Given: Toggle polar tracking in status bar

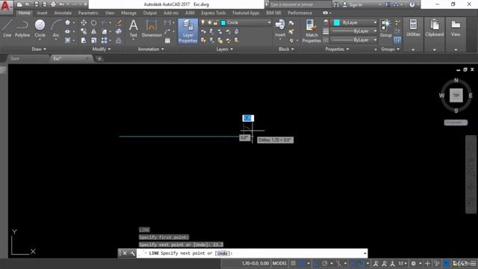Looking at the screenshot, I should (325, 263).
